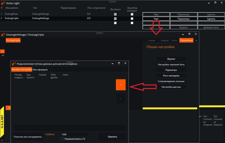Viewport: 225px width, 143px height.
Task: Click the minus button to remove index
Action: click(x=121, y=98)
